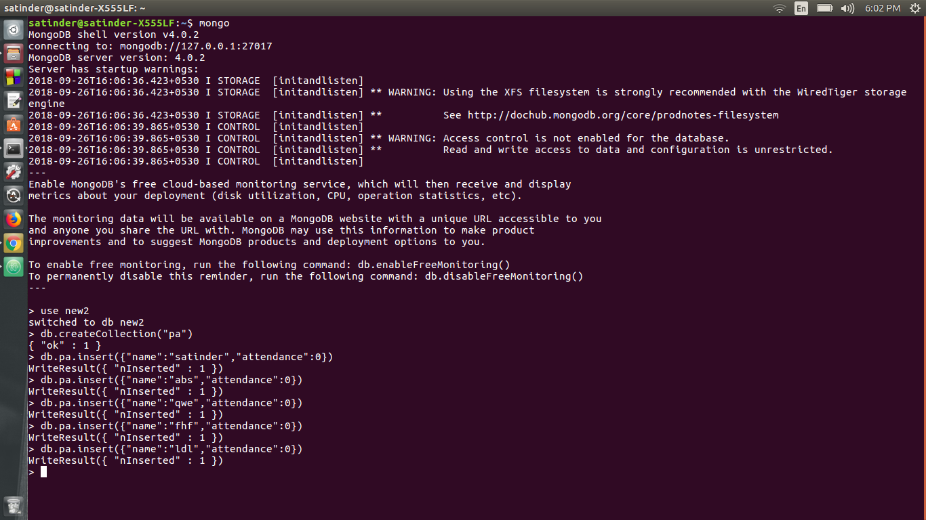The height and width of the screenshot is (520, 926).
Task: Open System Settings wrench icon
Action: click(14, 172)
